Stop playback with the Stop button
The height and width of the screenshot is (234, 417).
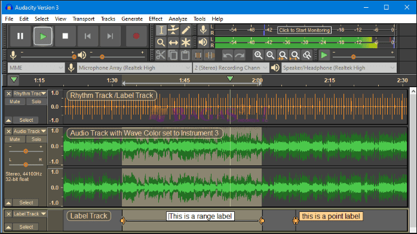[x=65, y=36]
